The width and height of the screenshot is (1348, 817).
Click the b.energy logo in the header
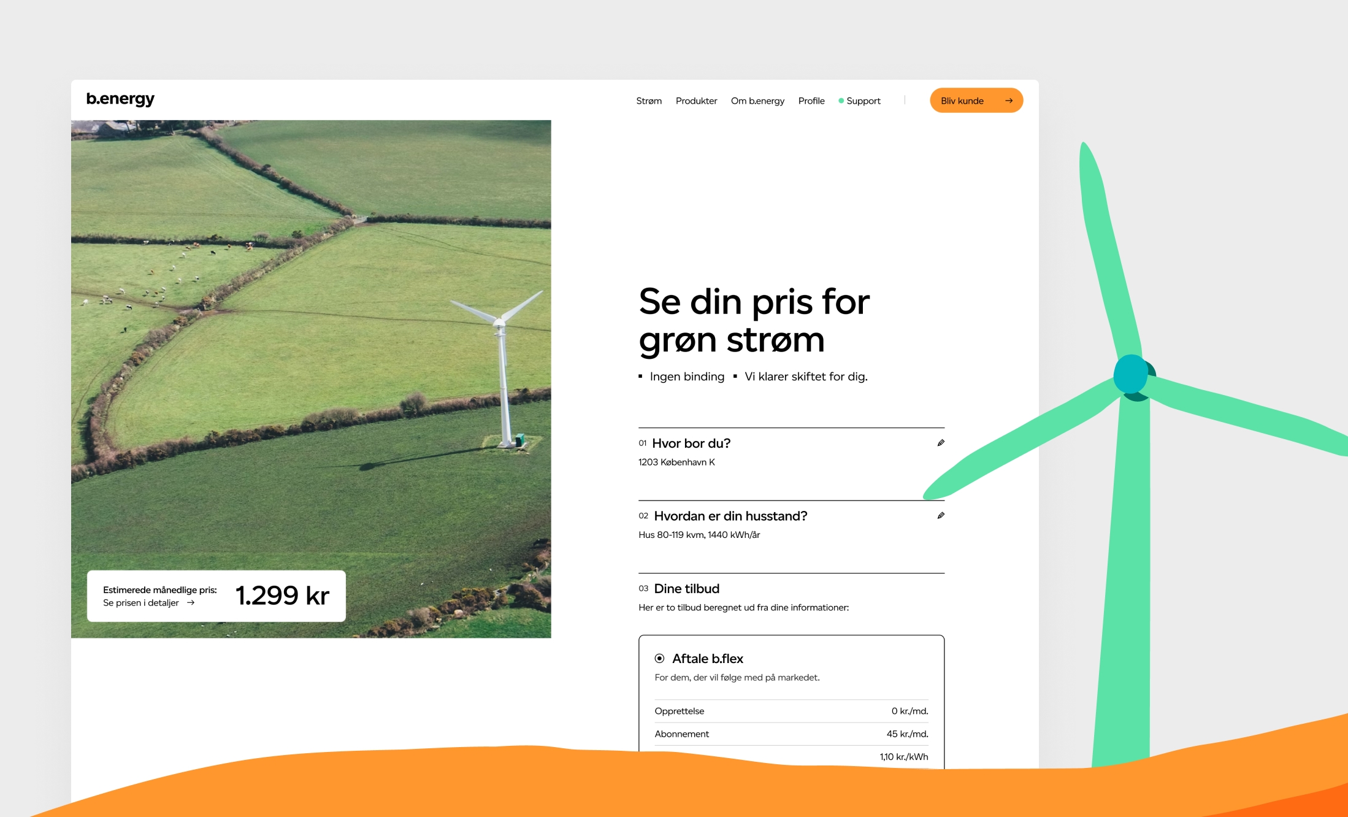[120, 99]
